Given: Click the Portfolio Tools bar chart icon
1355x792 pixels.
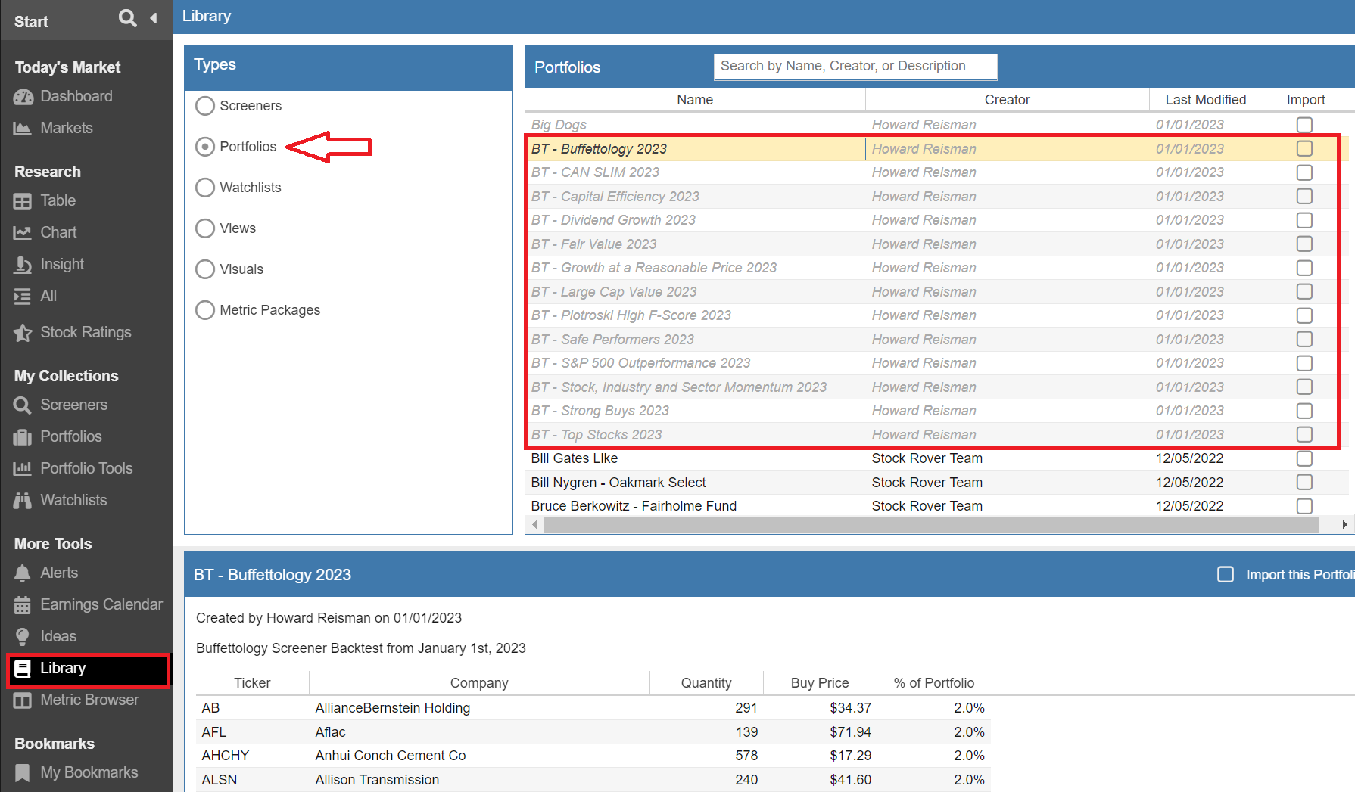Looking at the screenshot, I should click(23, 469).
